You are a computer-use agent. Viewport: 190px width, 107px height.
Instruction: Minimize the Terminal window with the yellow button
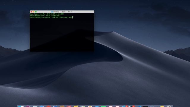34,12
